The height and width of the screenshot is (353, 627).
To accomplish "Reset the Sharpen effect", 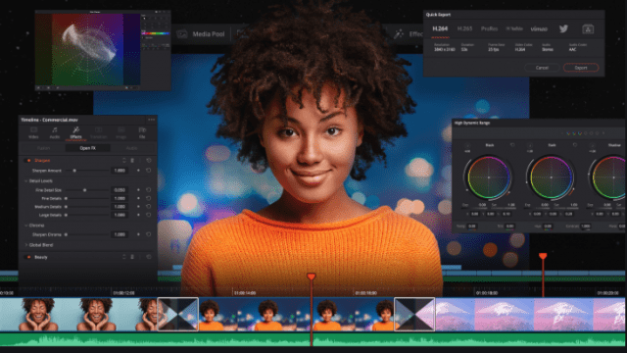I will [149, 161].
